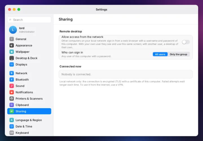Click the lord user avatar

13,30
